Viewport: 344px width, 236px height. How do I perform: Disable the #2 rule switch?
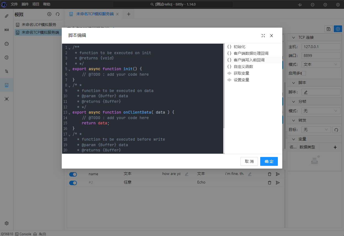[x=73, y=183]
